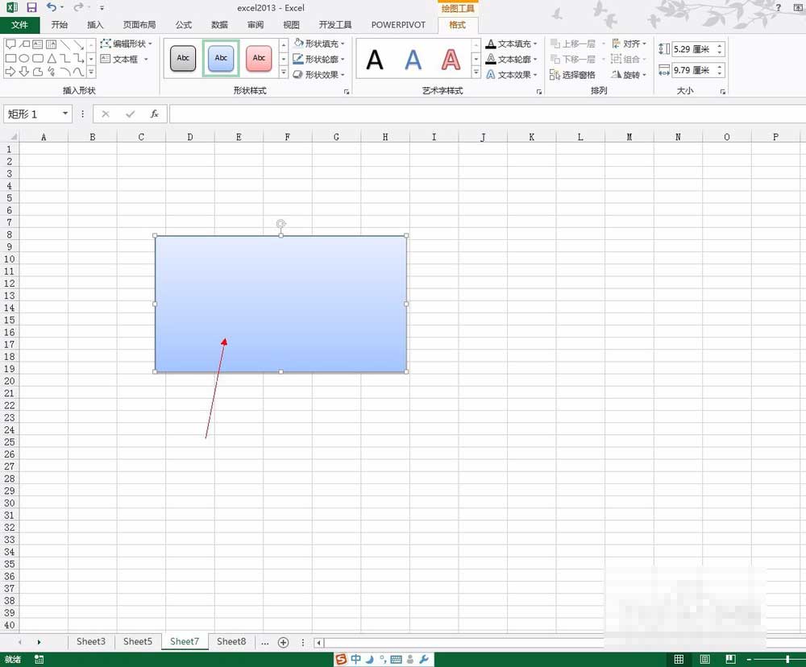Click the File (文件) button

[19, 25]
